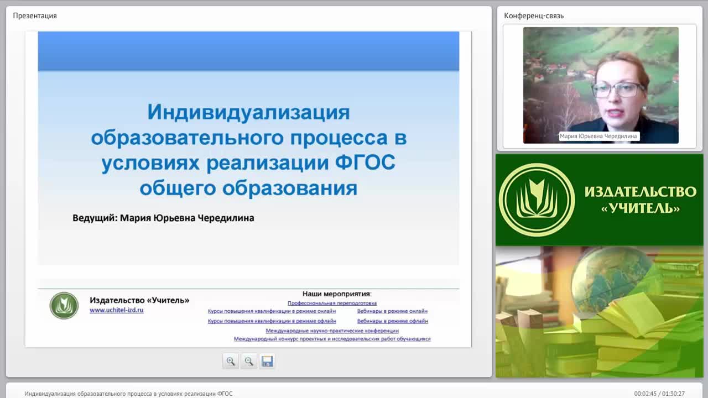Click the Издательство «Учитель» footer text
Image resolution: width=708 pixels, height=398 pixels.
coord(139,300)
